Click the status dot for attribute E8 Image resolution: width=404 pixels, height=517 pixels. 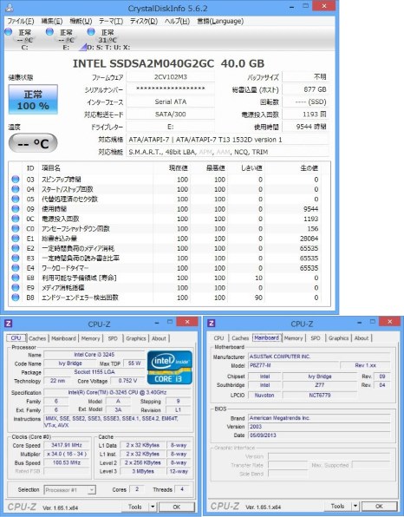click(15, 278)
